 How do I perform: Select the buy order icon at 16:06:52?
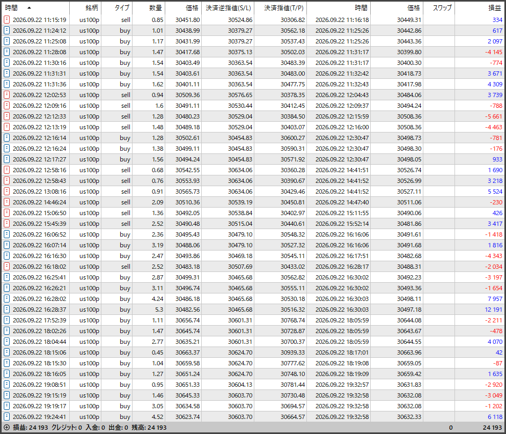(6, 234)
